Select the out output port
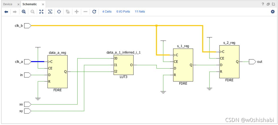The height and width of the screenshot is (125, 278). pos(252,62)
